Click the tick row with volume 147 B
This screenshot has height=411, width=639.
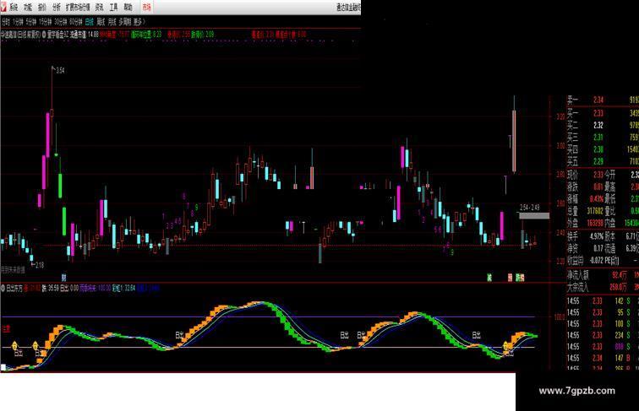coord(603,358)
